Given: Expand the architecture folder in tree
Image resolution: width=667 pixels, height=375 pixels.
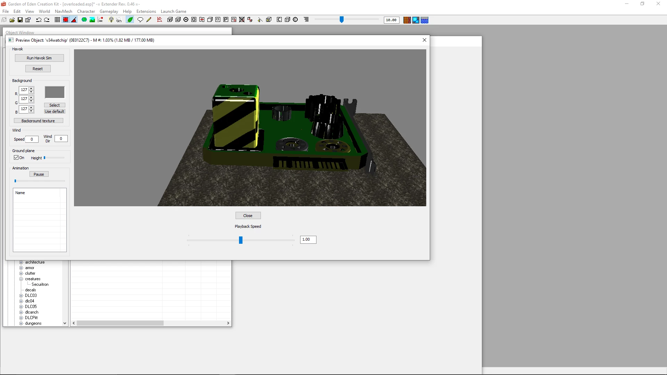Looking at the screenshot, I should (21, 262).
